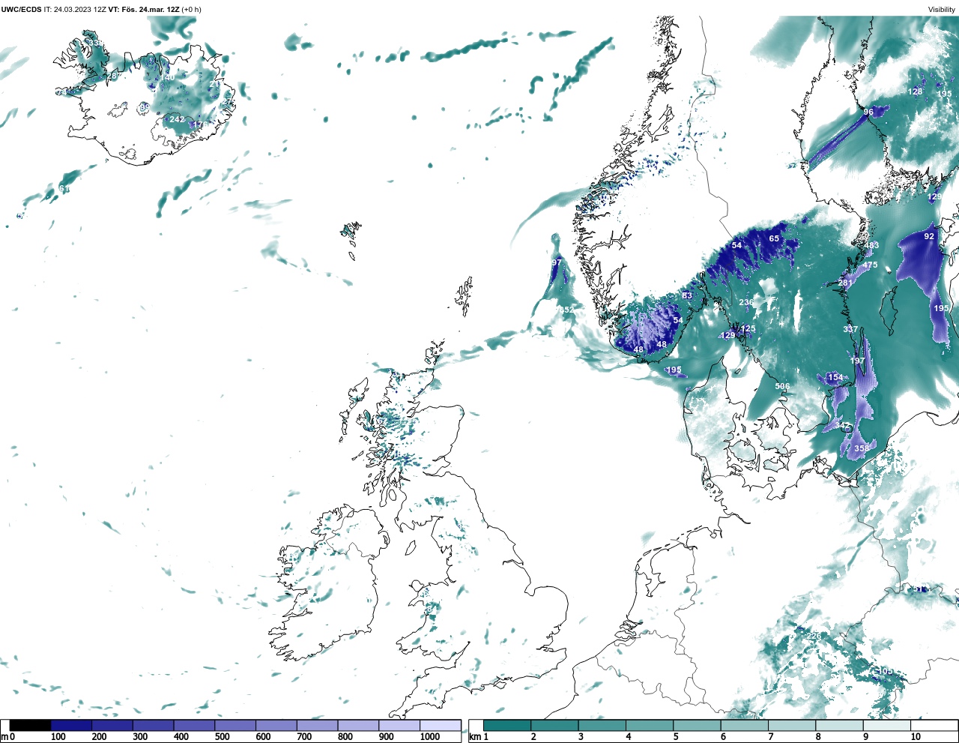959x743 pixels.
Task: Click the lightest lavender 1000 m legend swatch
Action: click(440, 725)
